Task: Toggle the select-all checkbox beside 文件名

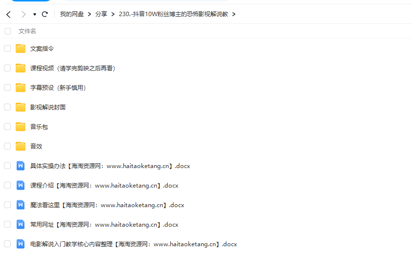Action: [x=7, y=31]
